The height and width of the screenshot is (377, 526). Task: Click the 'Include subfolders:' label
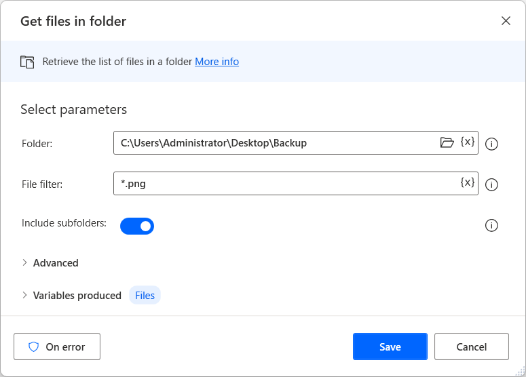point(64,223)
